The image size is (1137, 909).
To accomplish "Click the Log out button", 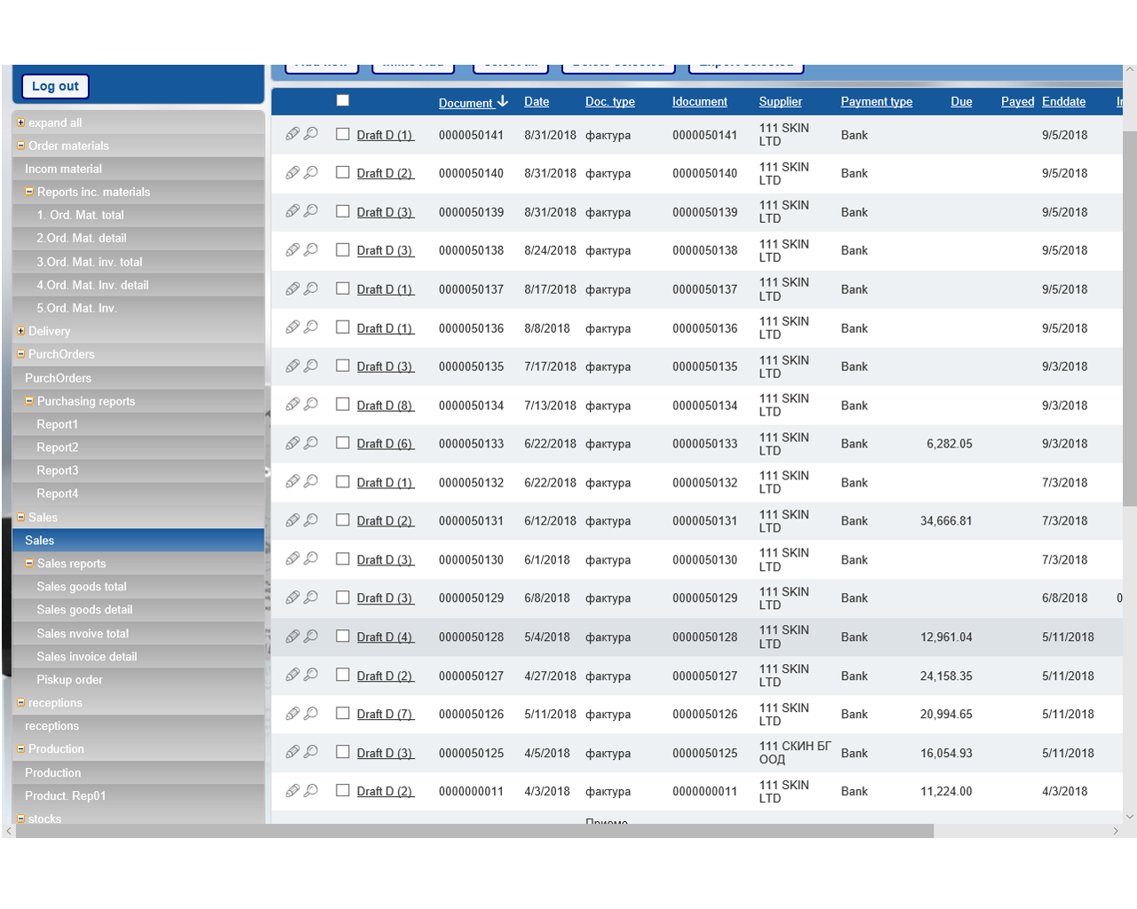I will (55, 86).
